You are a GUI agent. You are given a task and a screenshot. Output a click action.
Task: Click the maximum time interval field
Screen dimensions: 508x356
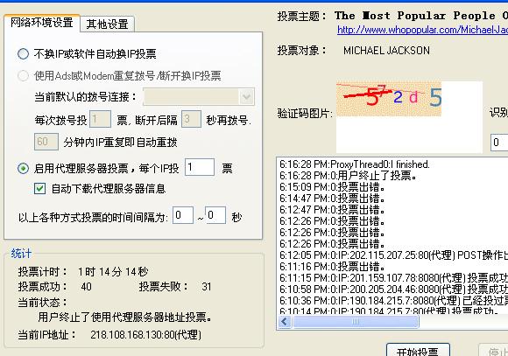[x=215, y=215]
